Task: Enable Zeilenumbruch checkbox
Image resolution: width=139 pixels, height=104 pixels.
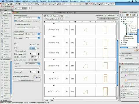Action: tap(15, 51)
